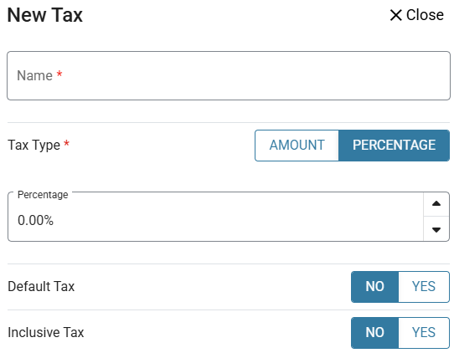This screenshot has width=454, height=353.
Task: Click the New Tax heading
Action: [45, 15]
